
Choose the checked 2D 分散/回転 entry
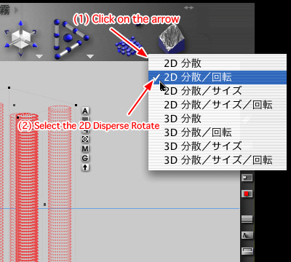pos(218,77)
